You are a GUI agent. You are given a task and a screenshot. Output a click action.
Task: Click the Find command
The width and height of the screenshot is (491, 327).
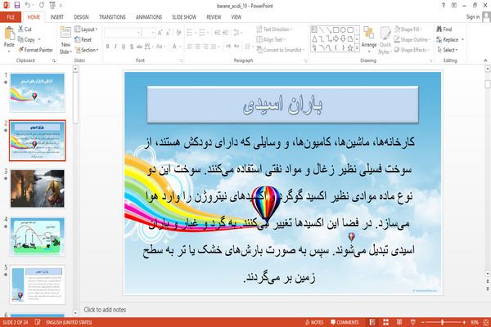tap(444, 29)
